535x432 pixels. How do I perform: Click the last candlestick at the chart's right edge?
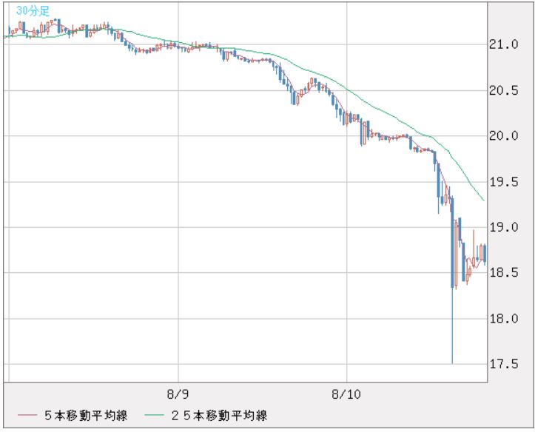[484, 253]
